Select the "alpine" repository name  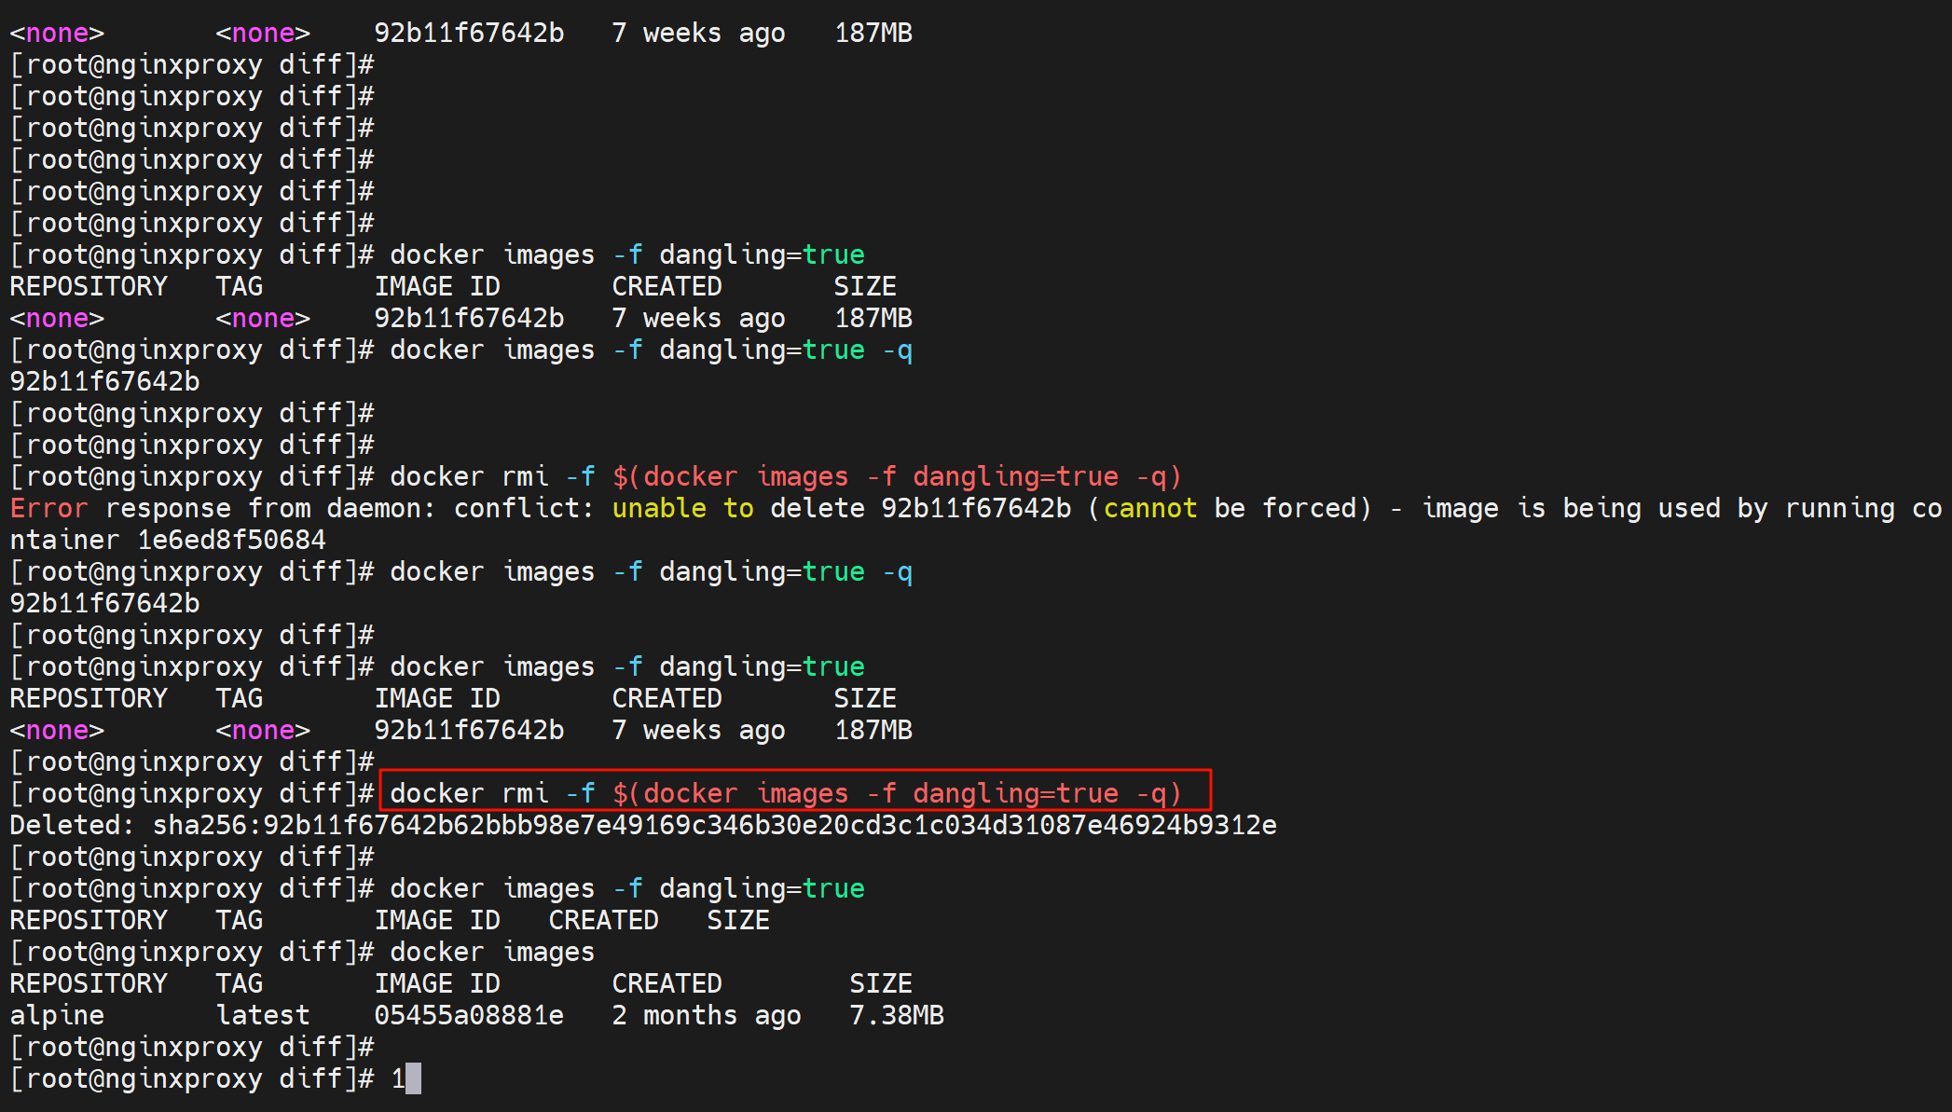pyautogui.click(x=57, y=1015)
